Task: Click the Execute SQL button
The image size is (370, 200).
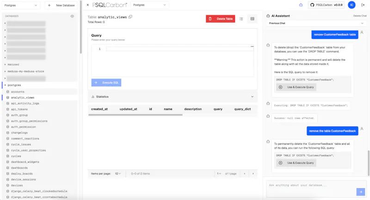Action: point(106,83)
